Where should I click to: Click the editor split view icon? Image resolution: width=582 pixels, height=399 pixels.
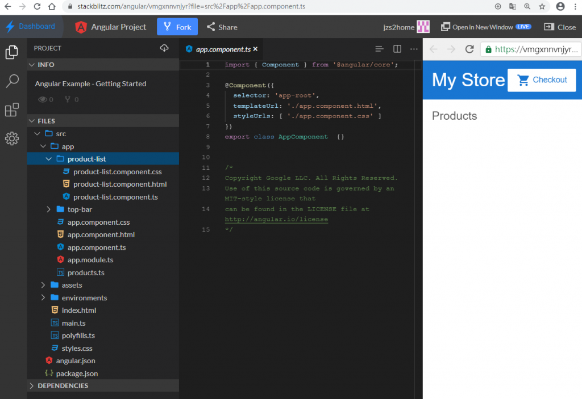pyautogui.click(x=397, y=49)
